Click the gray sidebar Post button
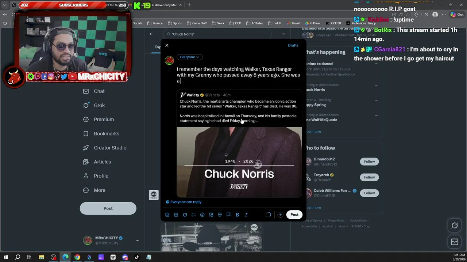467x262 pixels. (108, 209)
